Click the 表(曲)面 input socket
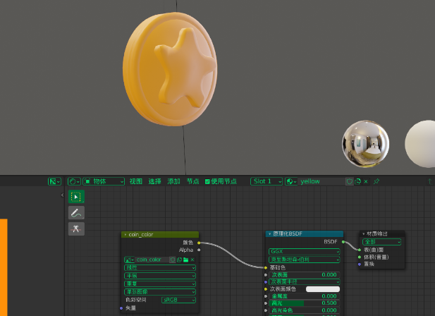This screenshot has height=316, width=435. [360, 250]
